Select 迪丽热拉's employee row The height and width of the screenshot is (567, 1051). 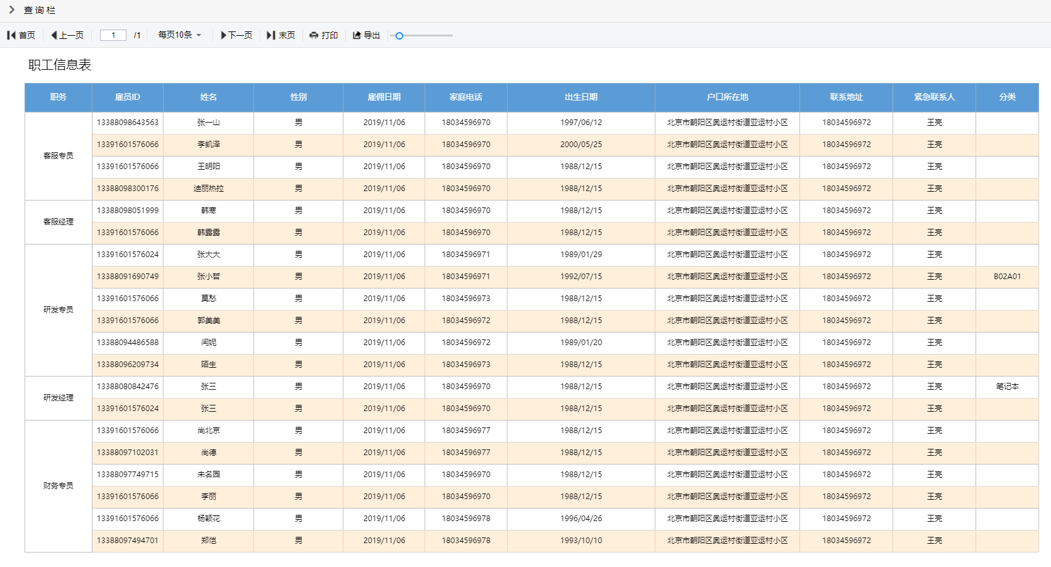click(x=208, y=189)
